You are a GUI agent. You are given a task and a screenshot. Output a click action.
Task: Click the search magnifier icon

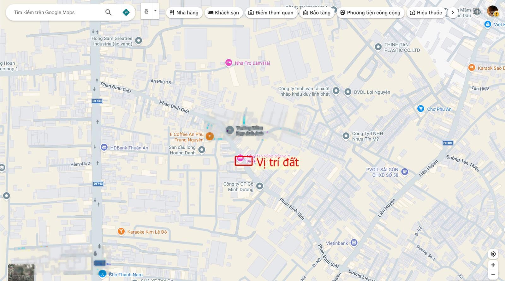click(x=108, y=12)
